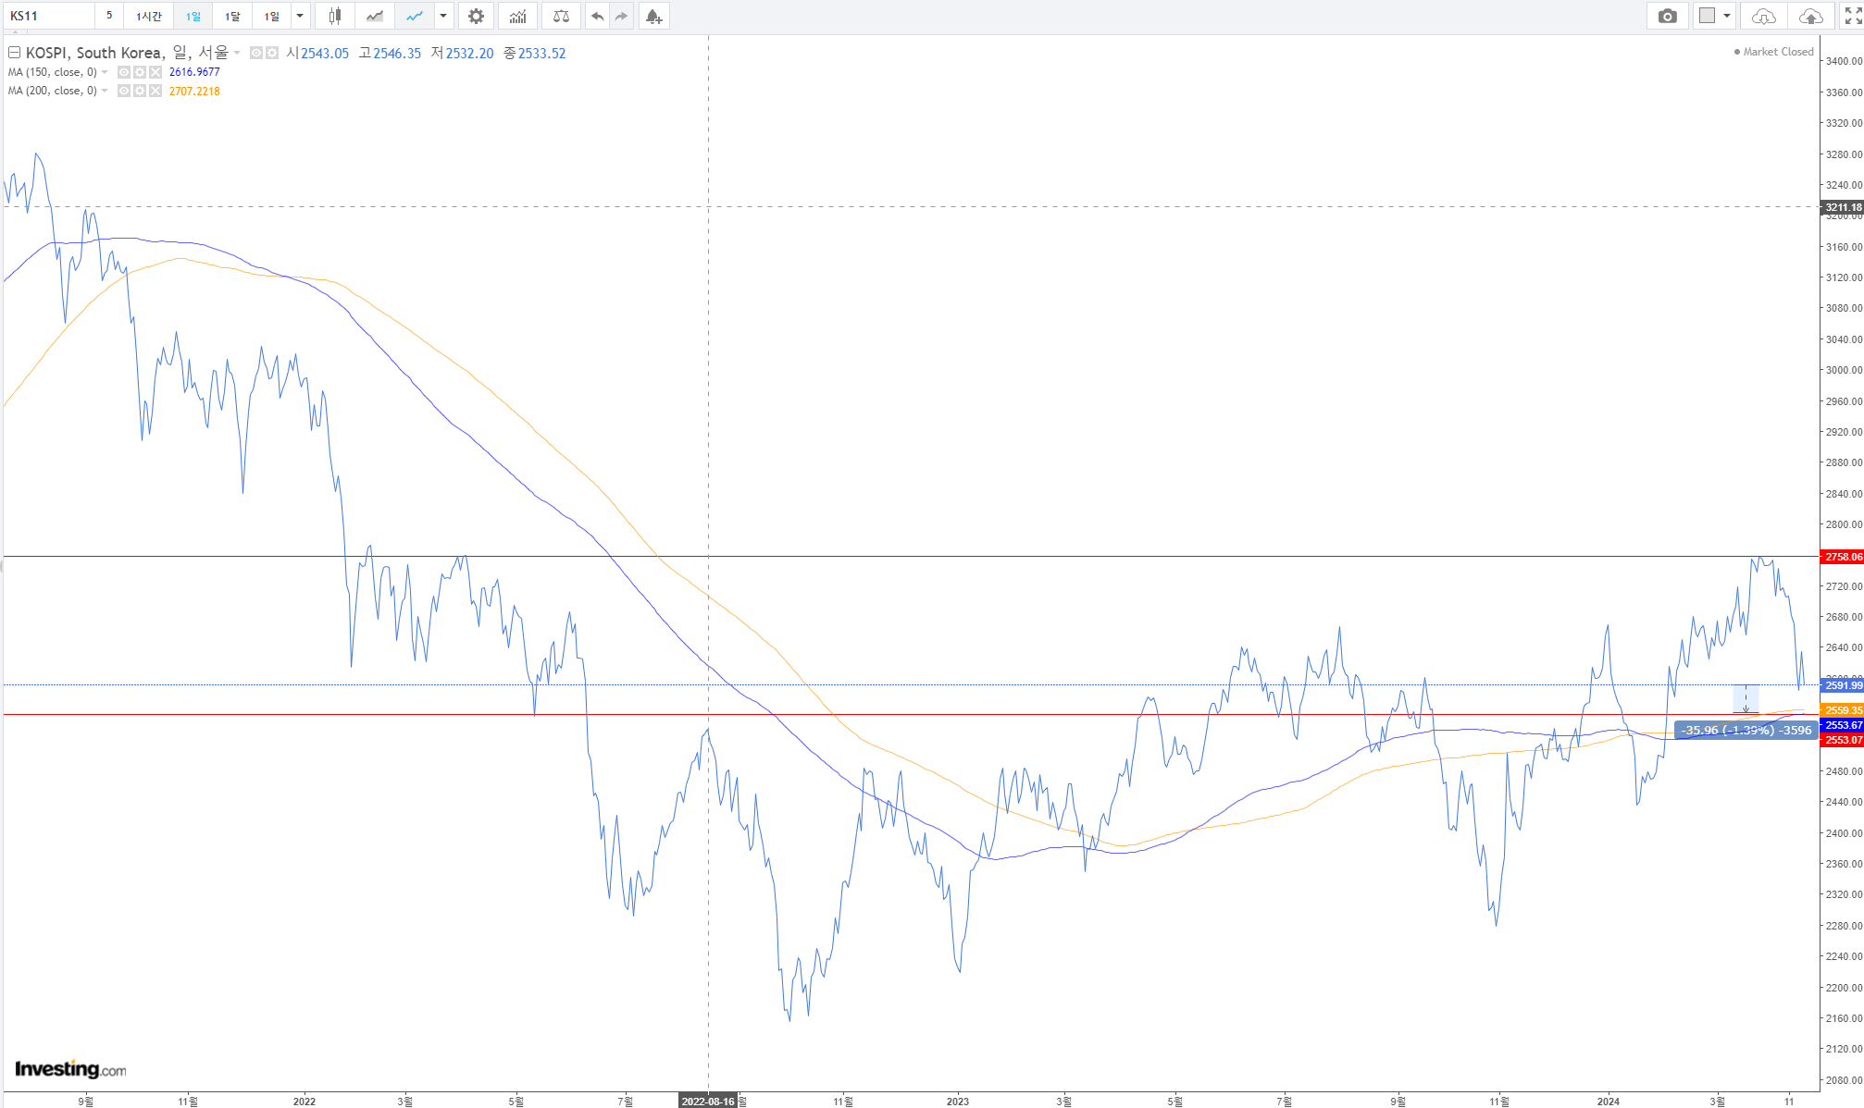Collapse the KOSPI legend box
Screen dimensions: 1864x1108
tap(14, 53)
